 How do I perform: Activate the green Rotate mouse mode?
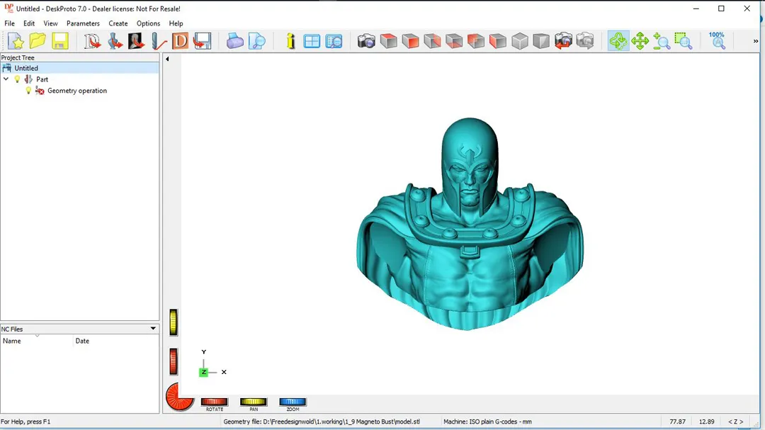(618, 41)
